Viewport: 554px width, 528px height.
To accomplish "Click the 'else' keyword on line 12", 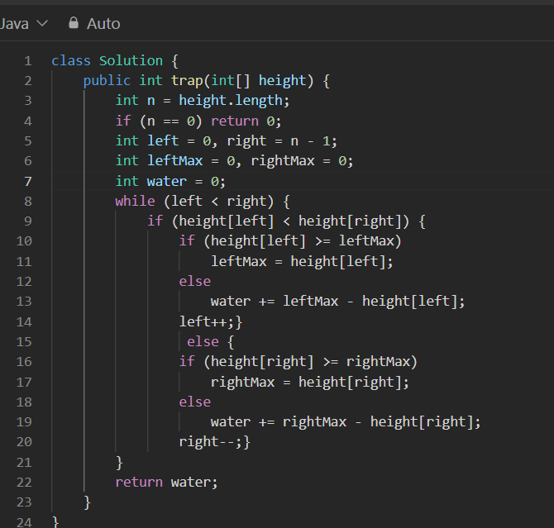I will pos(194,282).
